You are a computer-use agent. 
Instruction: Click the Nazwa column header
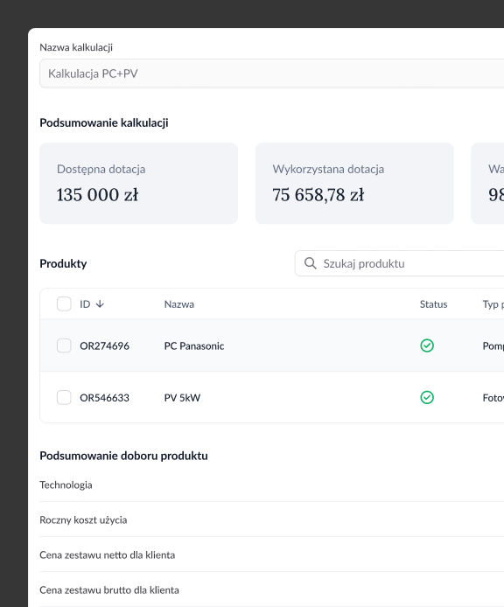[179, 304]
